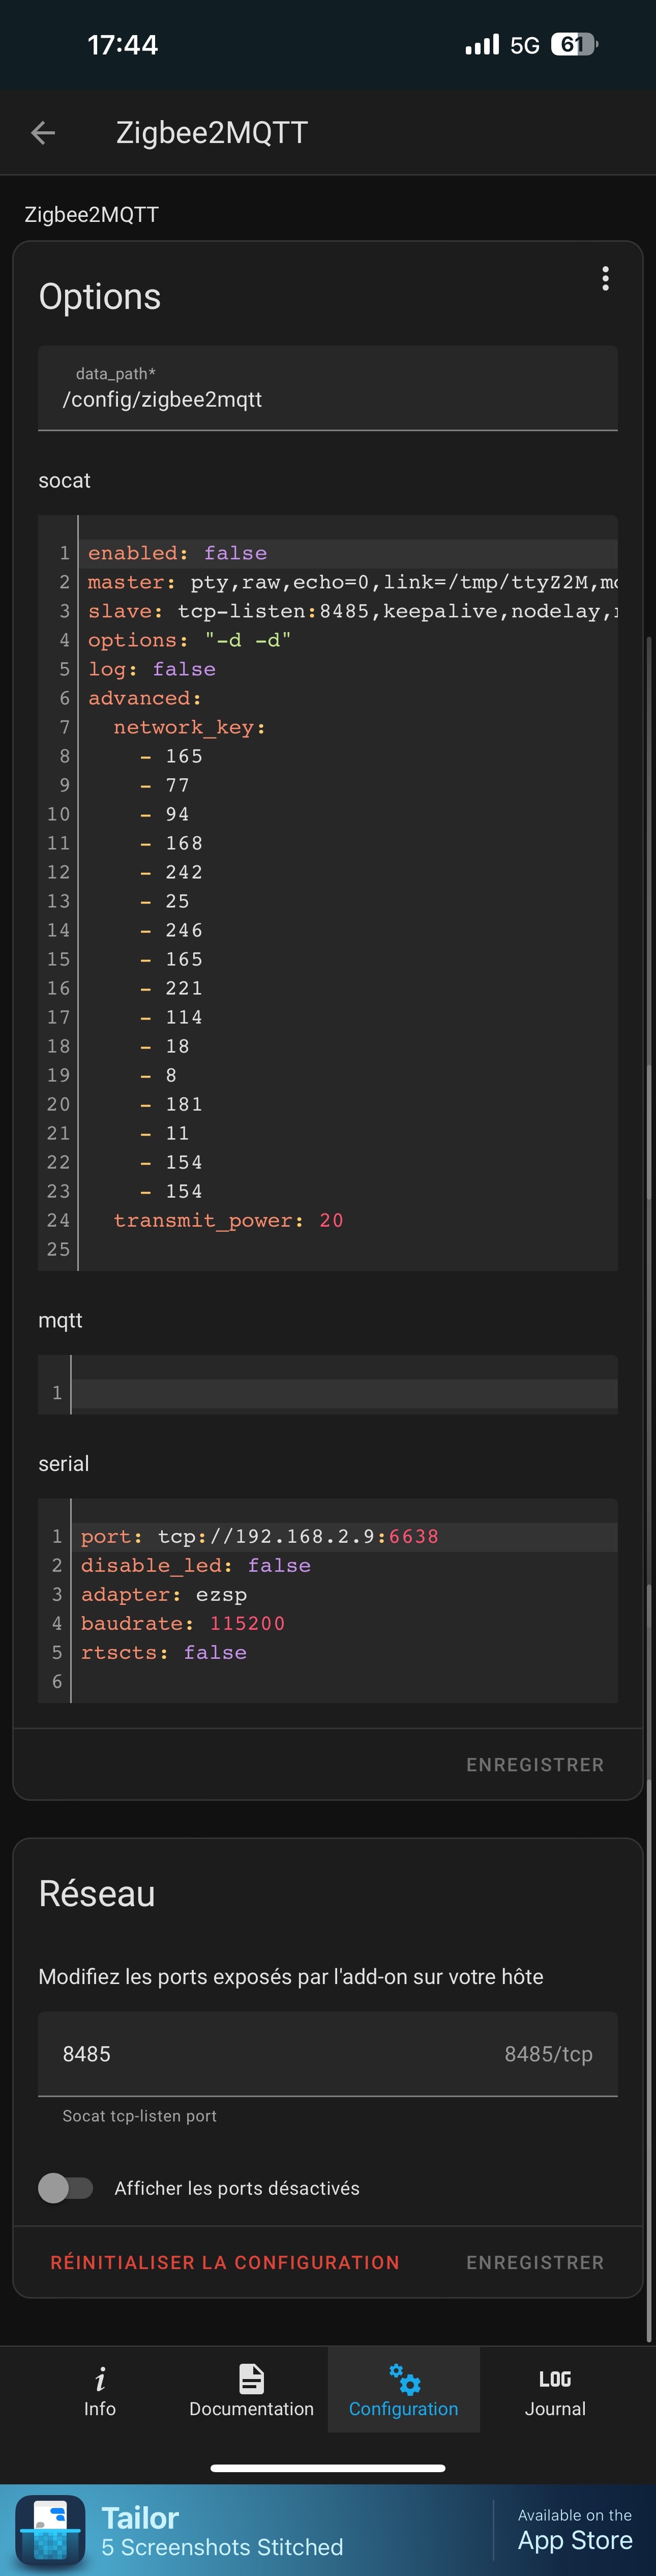This screenshot has height=2576, width=656.
Task: Toggle Afficher les ports désactivés switch
Action: [x=65, y=2188]
